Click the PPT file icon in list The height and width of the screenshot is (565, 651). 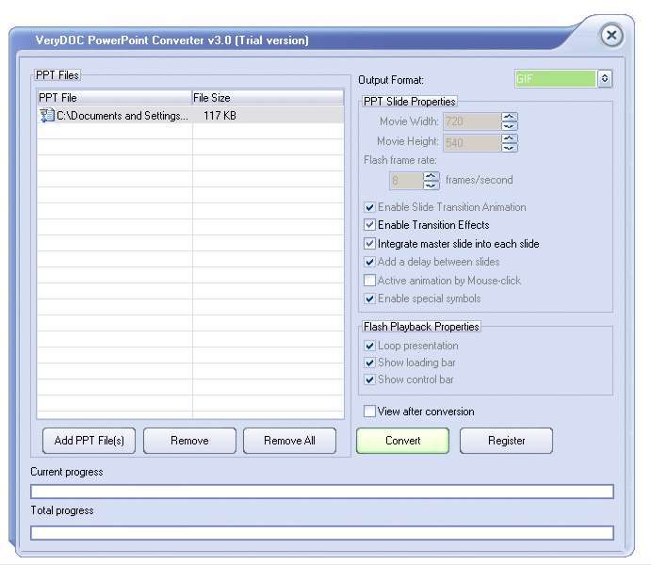click(47, 116)
